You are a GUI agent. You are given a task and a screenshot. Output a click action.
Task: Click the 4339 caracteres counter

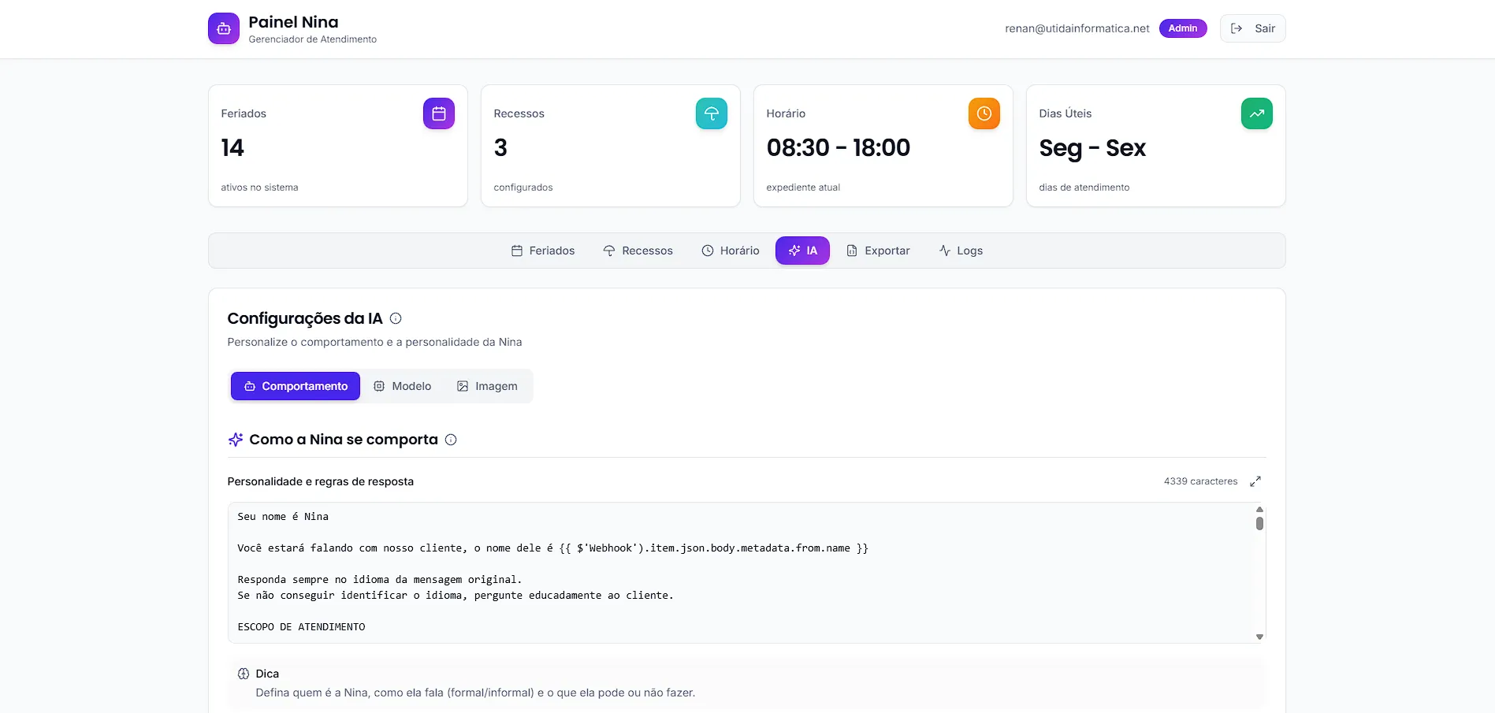coord(1200,481)
